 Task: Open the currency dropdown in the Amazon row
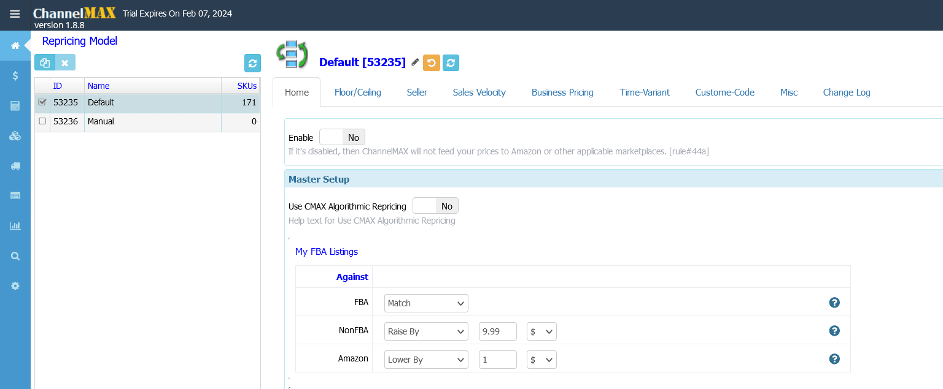pos(541,360)
